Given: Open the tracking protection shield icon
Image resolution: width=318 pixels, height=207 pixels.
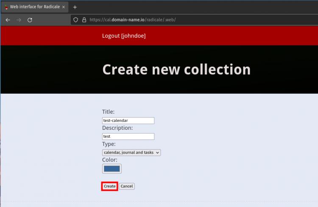Looking at the screenshot, I should pyautogui.click(x=76, y=20).
